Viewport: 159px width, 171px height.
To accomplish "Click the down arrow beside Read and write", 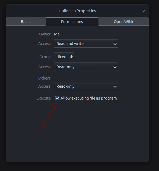I will (x=115, y=44).
